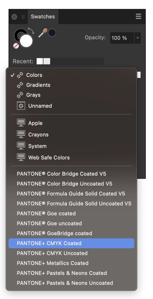This screenshot has width=153, height=299.
Task: Select the Colors palette entry with checkmark
Action: (x=34, y=75)
